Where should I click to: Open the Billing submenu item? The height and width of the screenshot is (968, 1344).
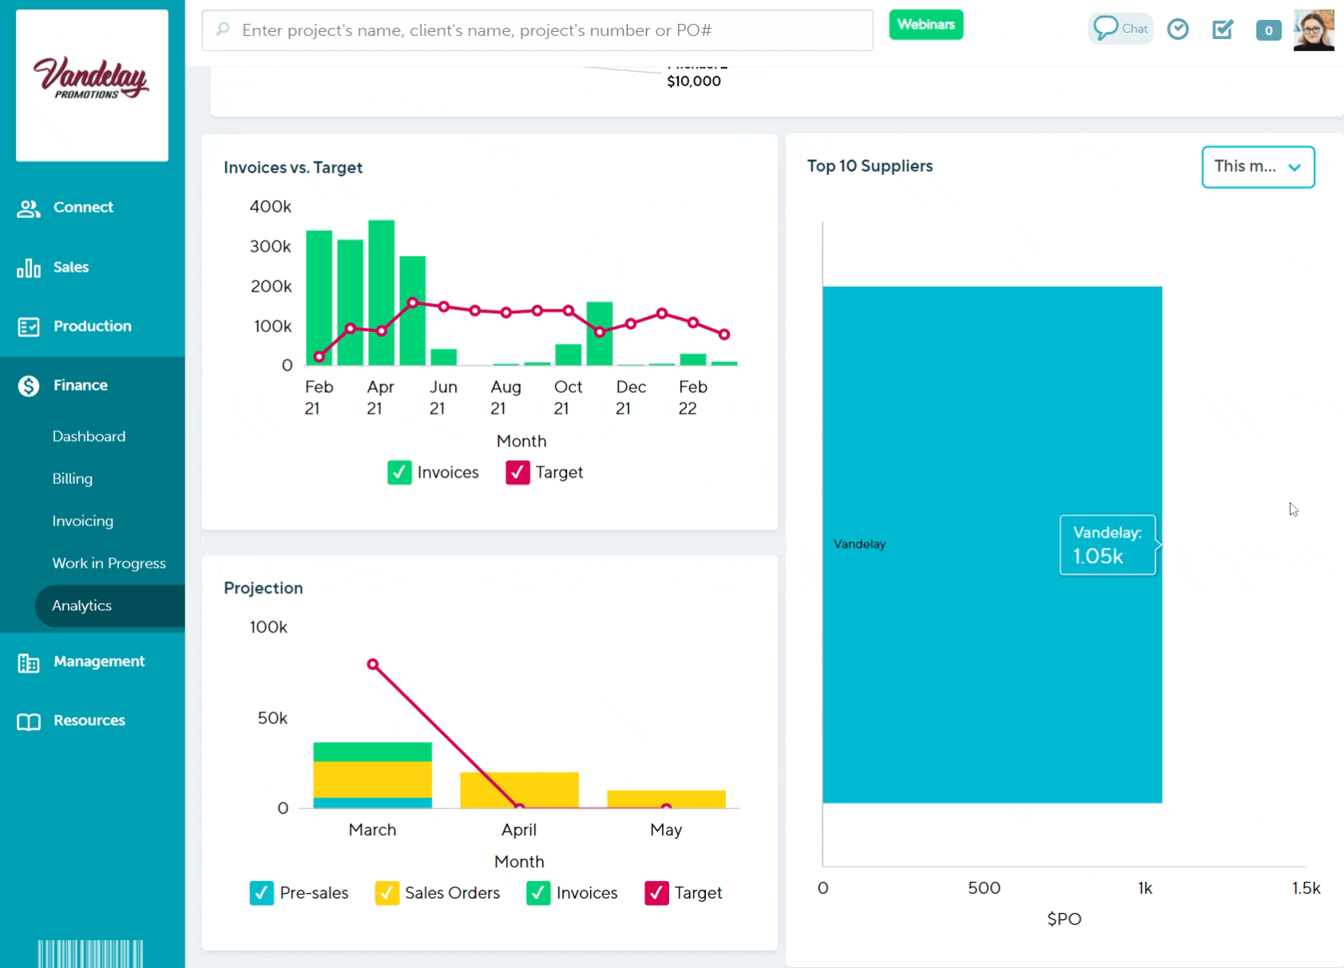click(x=73, y=478)
